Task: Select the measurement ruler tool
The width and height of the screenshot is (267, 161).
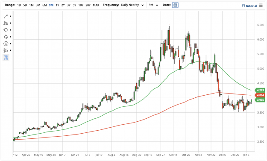Action: point(6,50)
